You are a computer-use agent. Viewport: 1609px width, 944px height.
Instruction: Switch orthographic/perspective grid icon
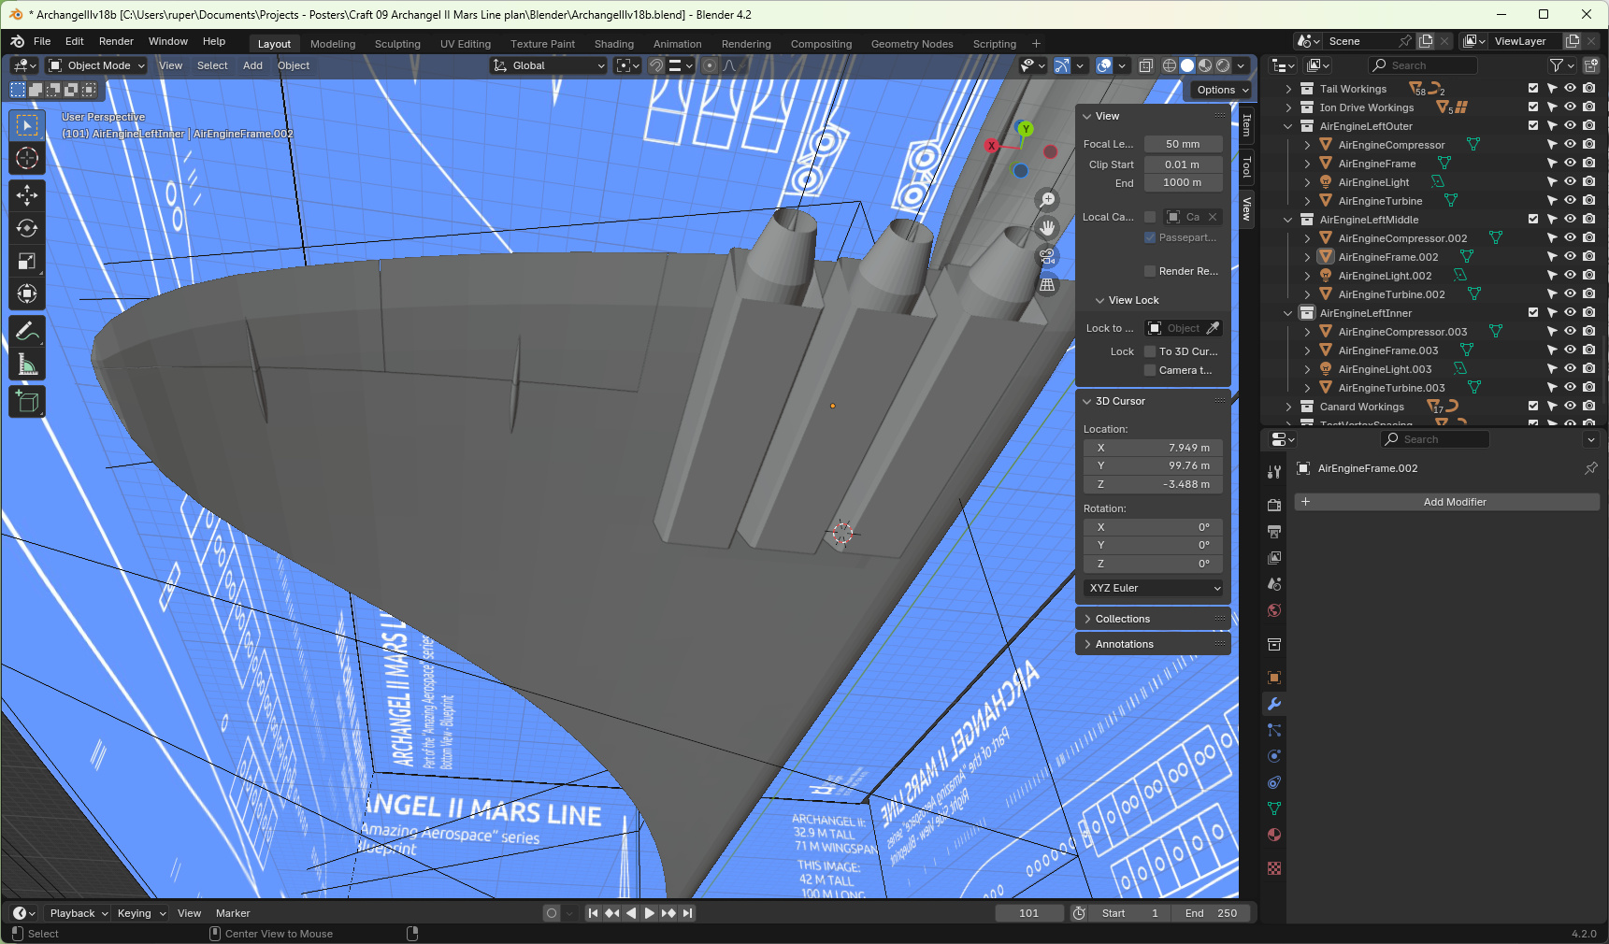click(x=1048, y=285)
